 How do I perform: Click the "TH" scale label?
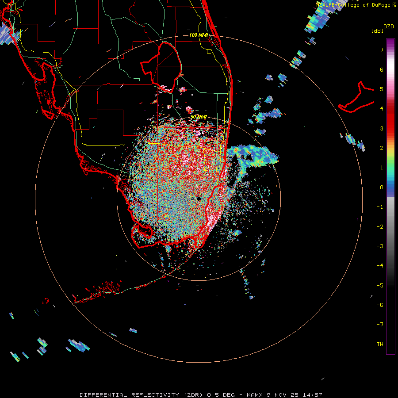pos(380,344)
